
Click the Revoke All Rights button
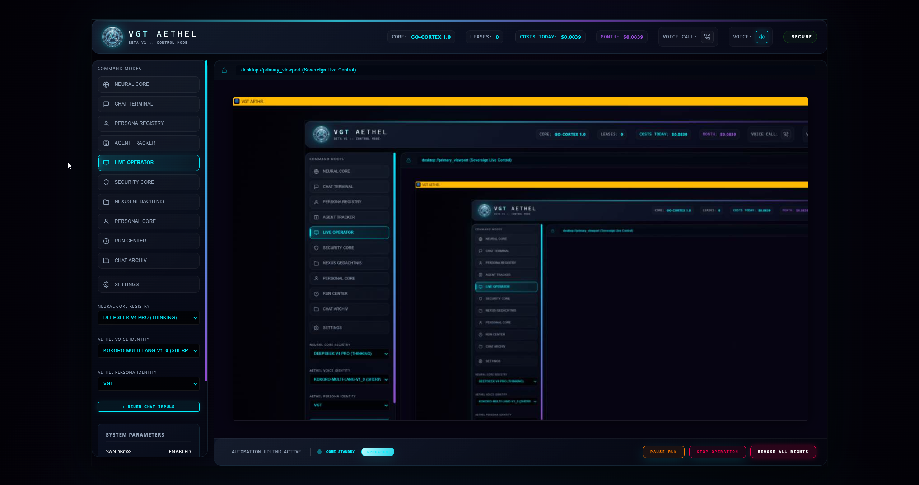tap(783, 452)
